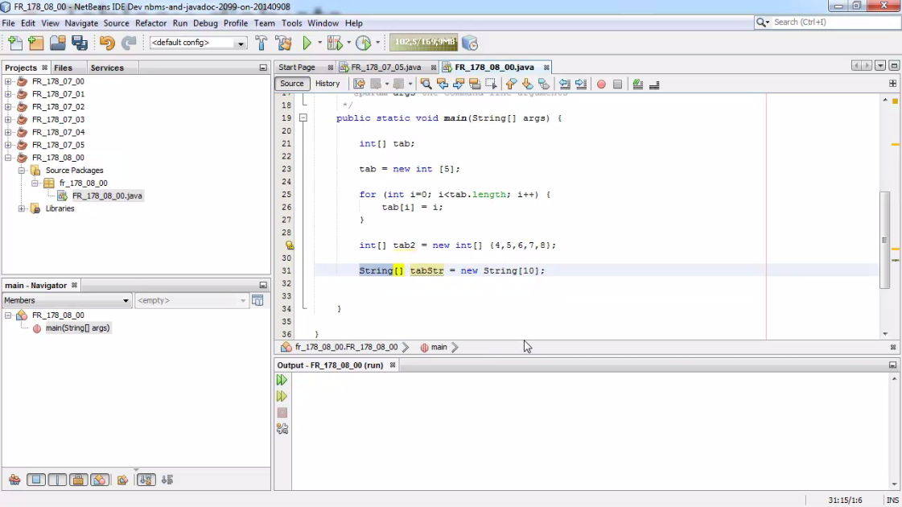Click Clean and Build Project icon
This screenshot has width=902, height=507.
[x=283, y=43]
